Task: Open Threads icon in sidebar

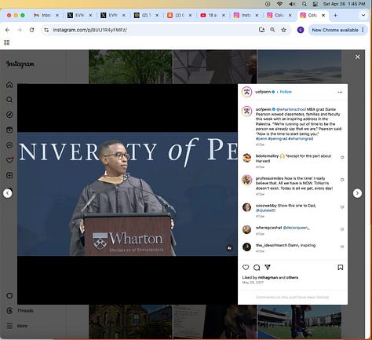Action: (9, 311)
